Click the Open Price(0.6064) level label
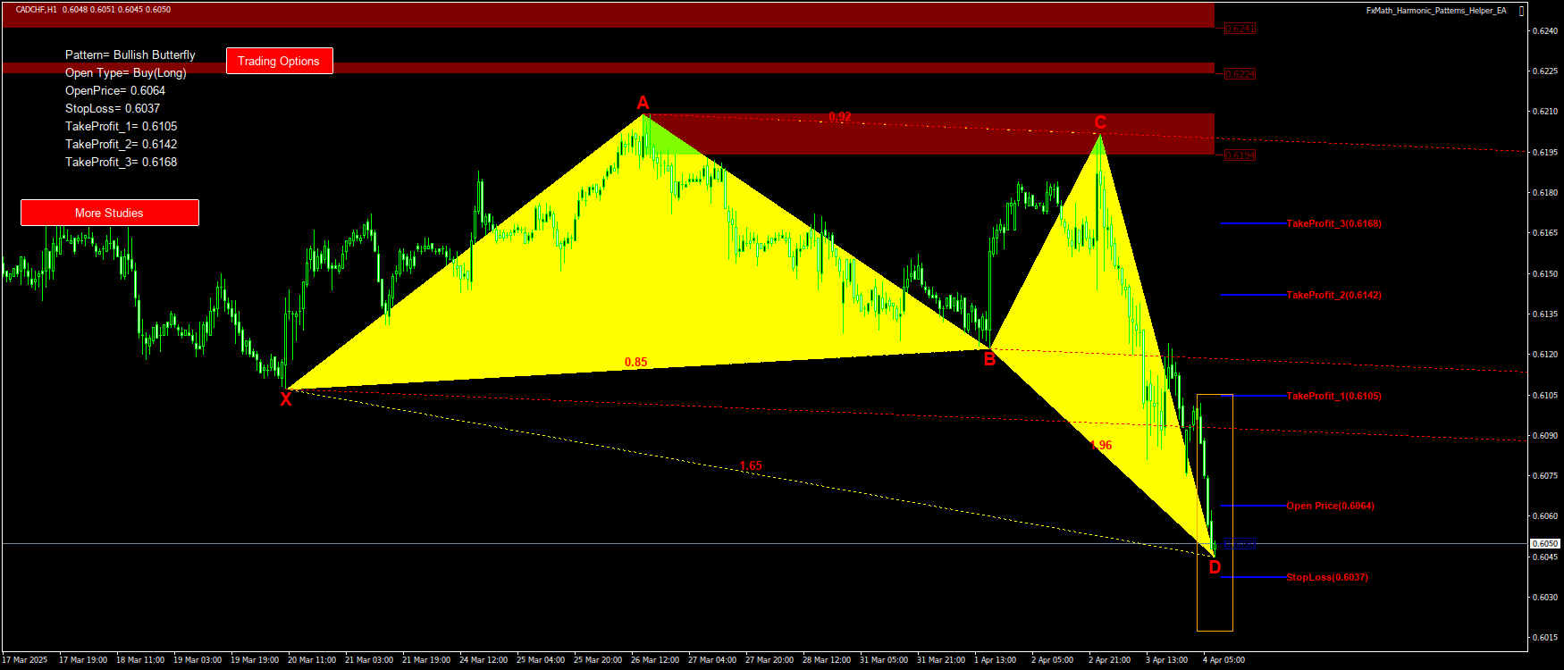 [x=1330, y=506]
